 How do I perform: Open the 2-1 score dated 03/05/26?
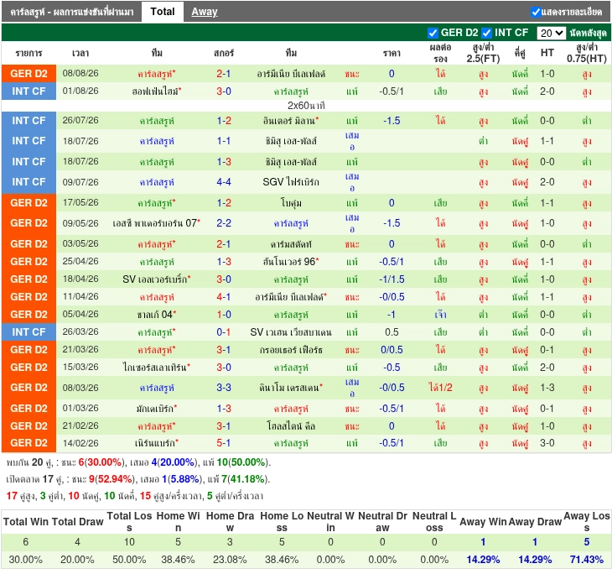pyautogui.click(x=224, y=244)
